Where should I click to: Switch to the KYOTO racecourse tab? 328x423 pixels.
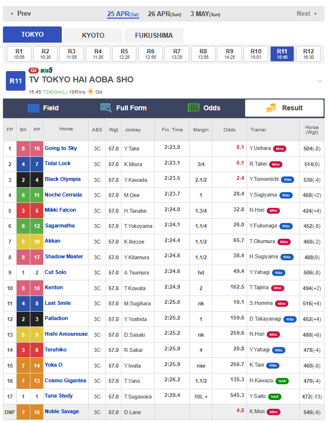pos(93,36)
